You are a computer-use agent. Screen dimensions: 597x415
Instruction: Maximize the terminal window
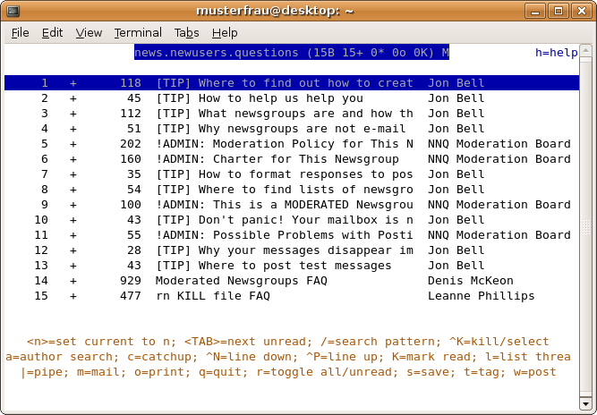[x=559, y=10]
